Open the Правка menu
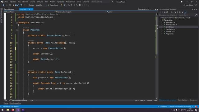 point(13,2)
